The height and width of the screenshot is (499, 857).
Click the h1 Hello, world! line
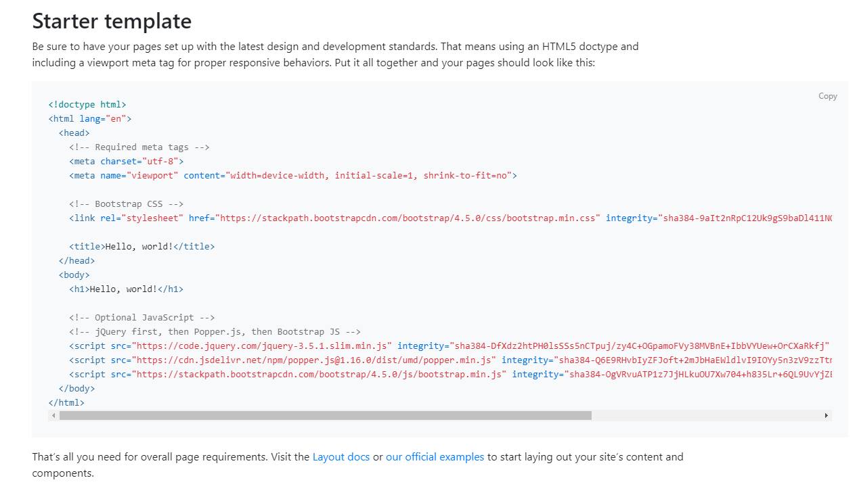[x=126, y=289]
